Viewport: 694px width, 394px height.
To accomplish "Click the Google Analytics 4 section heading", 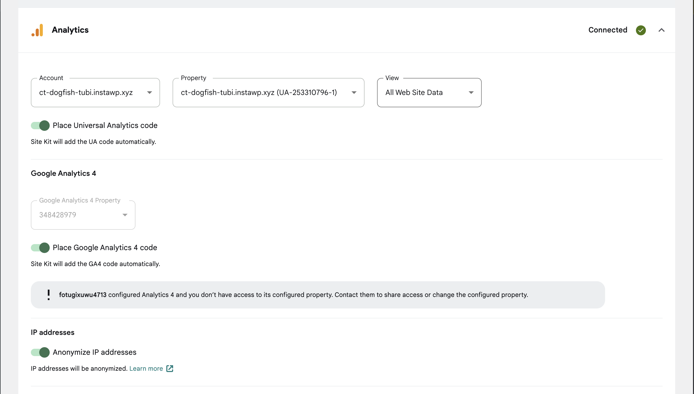I will [63, 173].
